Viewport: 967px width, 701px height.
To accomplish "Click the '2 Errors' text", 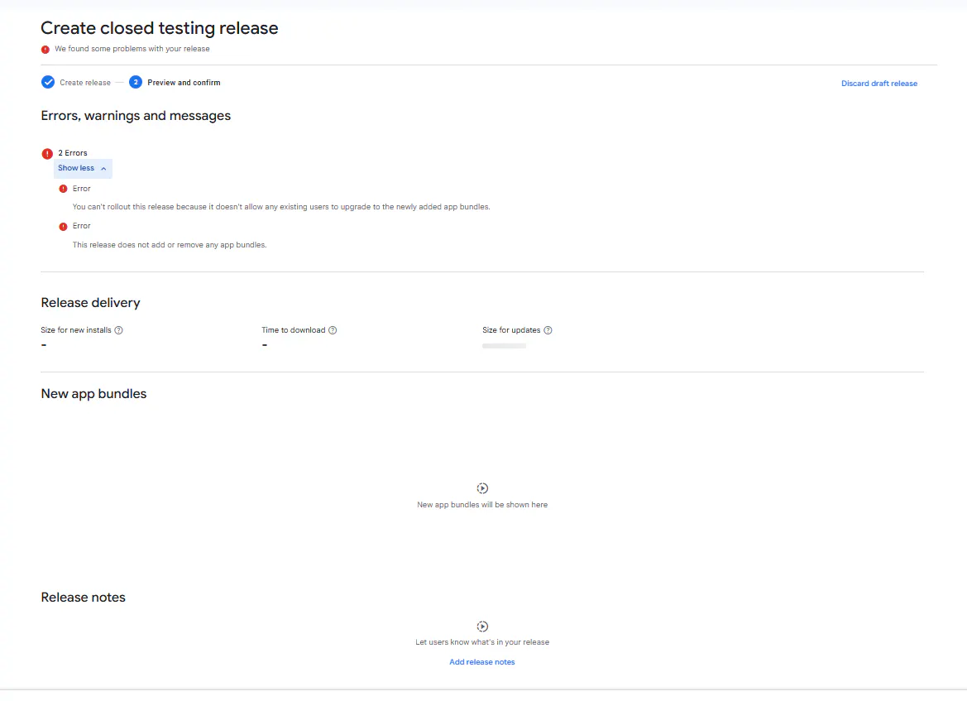I will (x=73, y=153).
